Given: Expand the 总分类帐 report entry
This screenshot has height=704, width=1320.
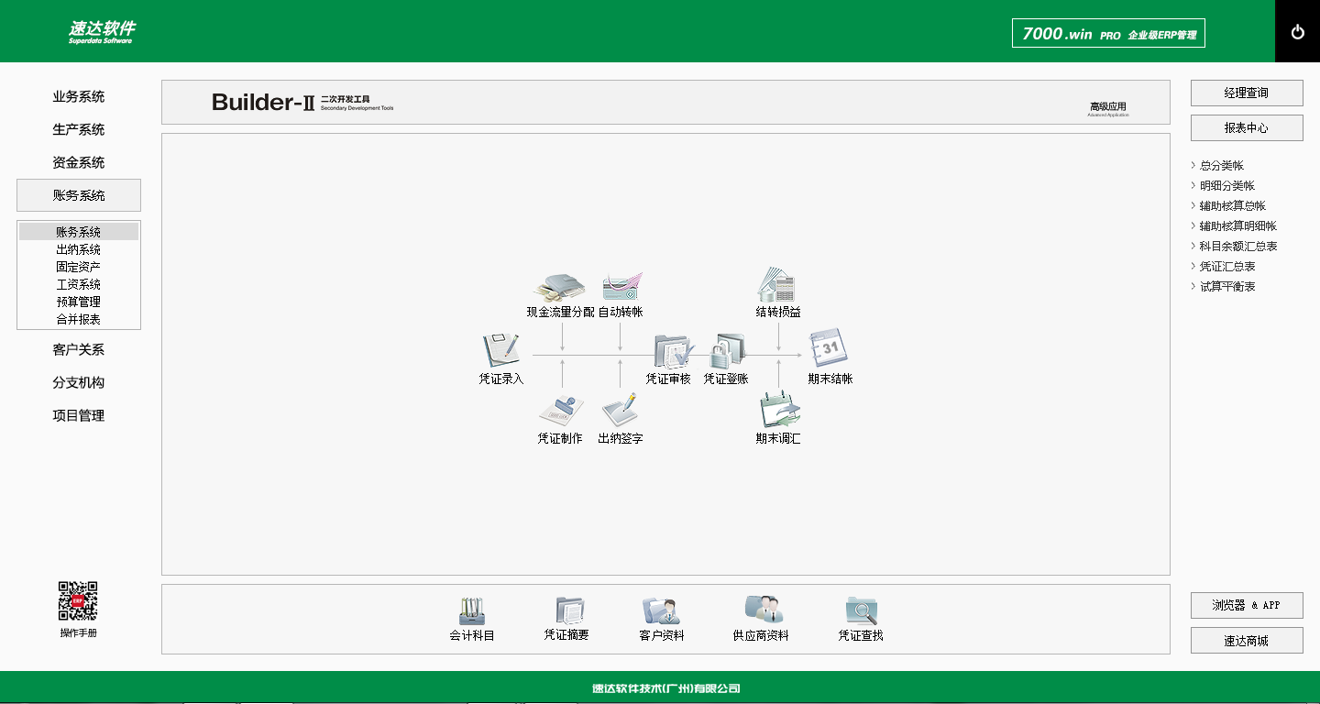Looking at the screenshot, I should pyautogui.click(x=1221, y=166).
